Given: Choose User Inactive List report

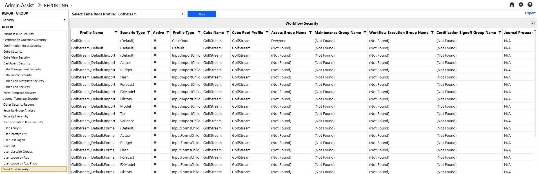Looking at the screenshot, I should pos(15,134).
